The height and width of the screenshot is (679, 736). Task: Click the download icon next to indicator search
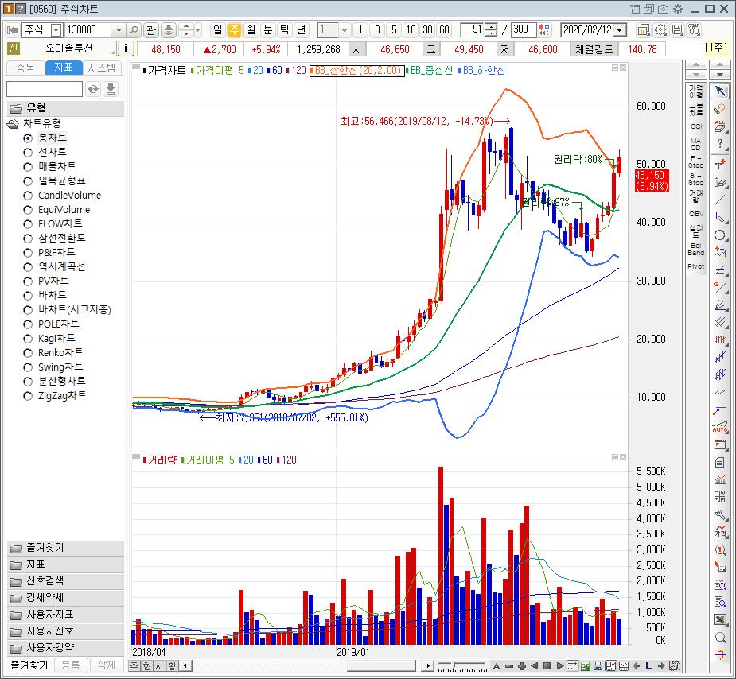pyautogui.click(x=111, y=88)
